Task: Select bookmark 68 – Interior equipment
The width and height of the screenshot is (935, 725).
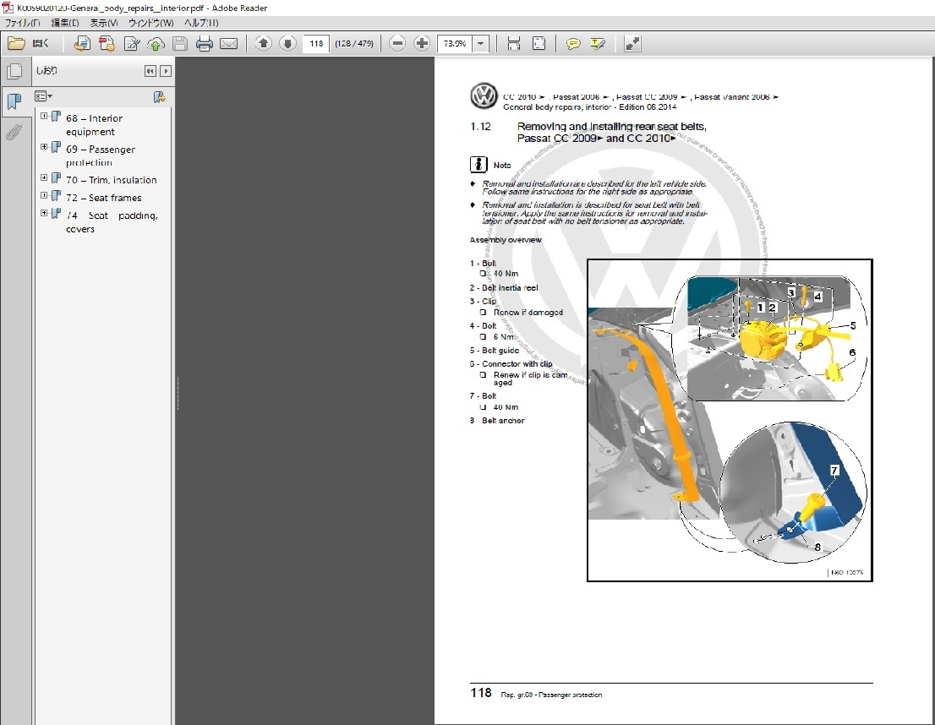Action: pyautogui.click(x=94, y=125)
